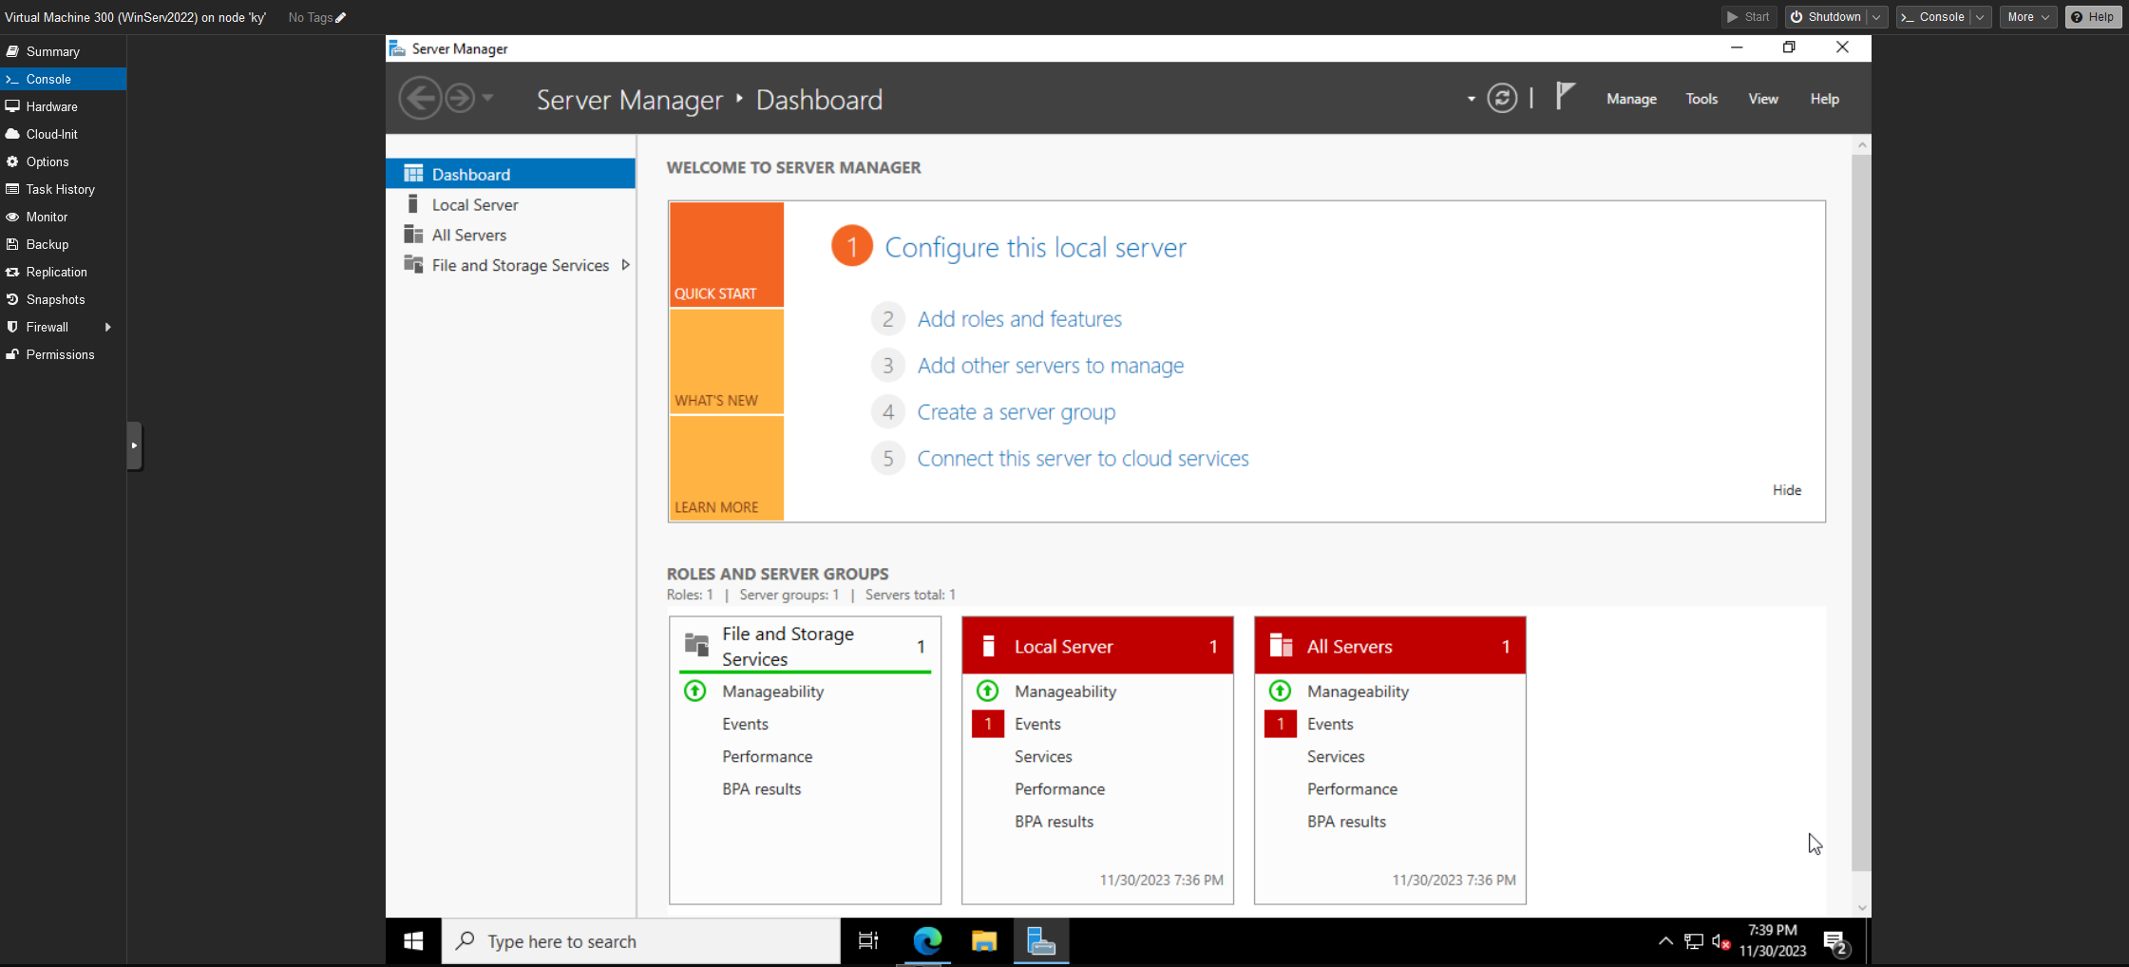Click the volume speaker tray icon
Screen dimensions: 2129x967
pyautogui.click(x=1720, y=941)
